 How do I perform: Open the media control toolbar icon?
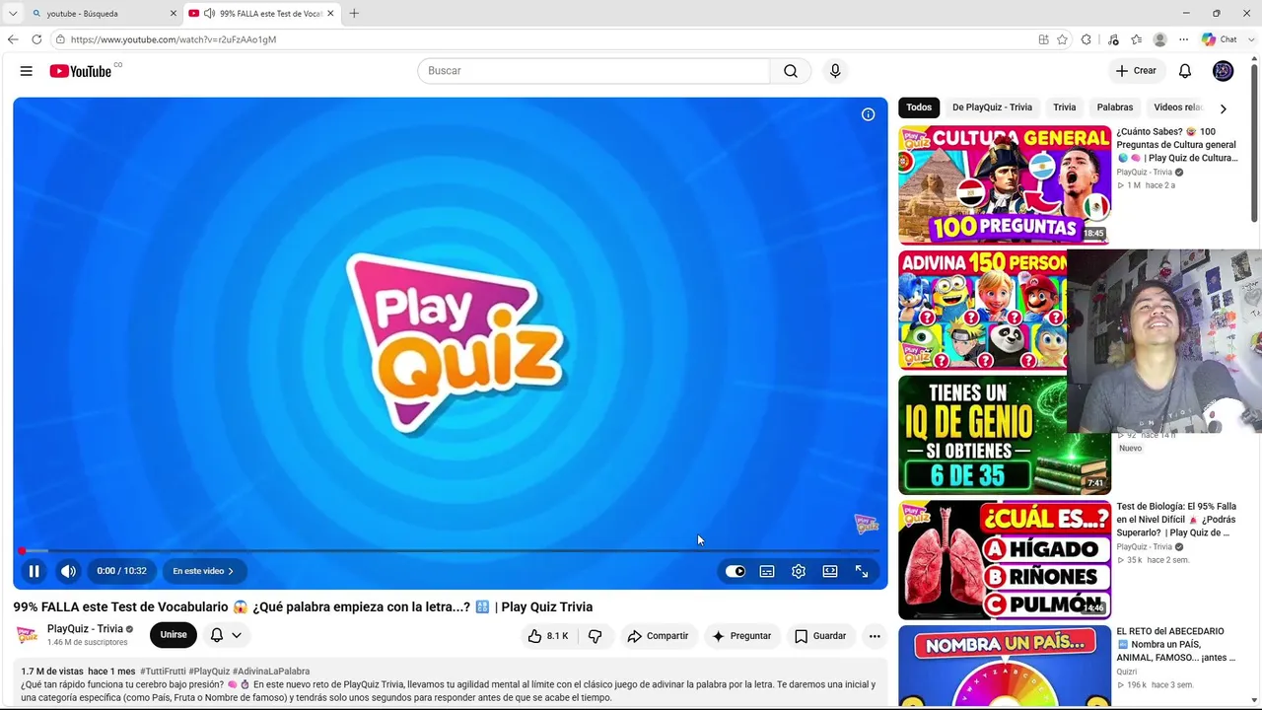point(1113,39)
